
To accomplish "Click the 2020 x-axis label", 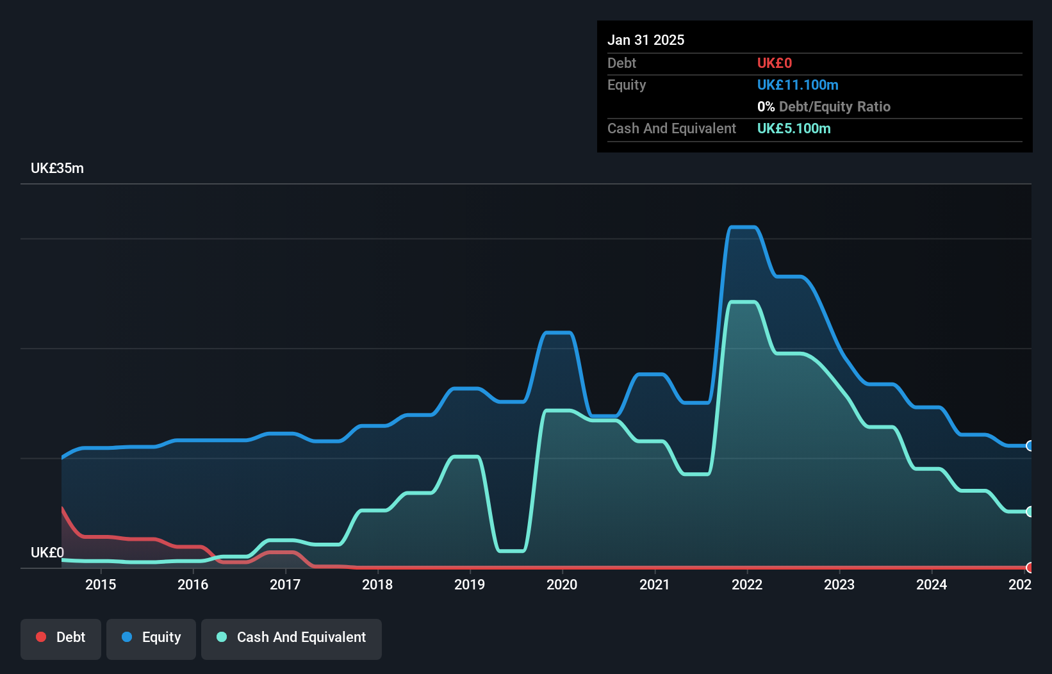I will pyautogui.click(x=562, y=584).
